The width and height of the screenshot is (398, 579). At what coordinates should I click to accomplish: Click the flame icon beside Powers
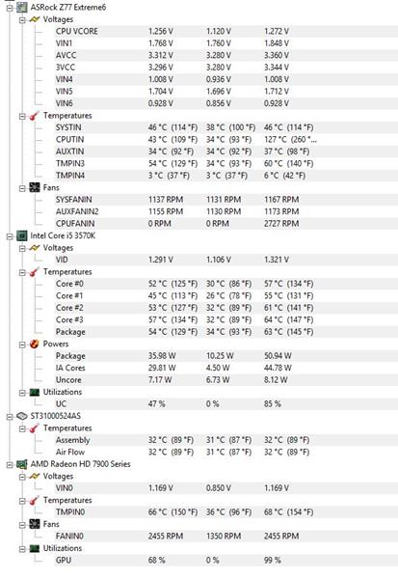point(35,344)
